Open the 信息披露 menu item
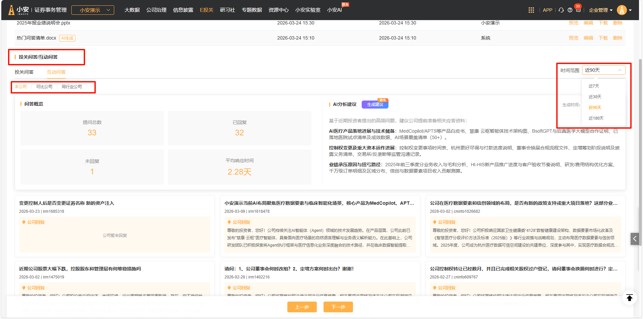643x319 pixels. click(183, 10)
